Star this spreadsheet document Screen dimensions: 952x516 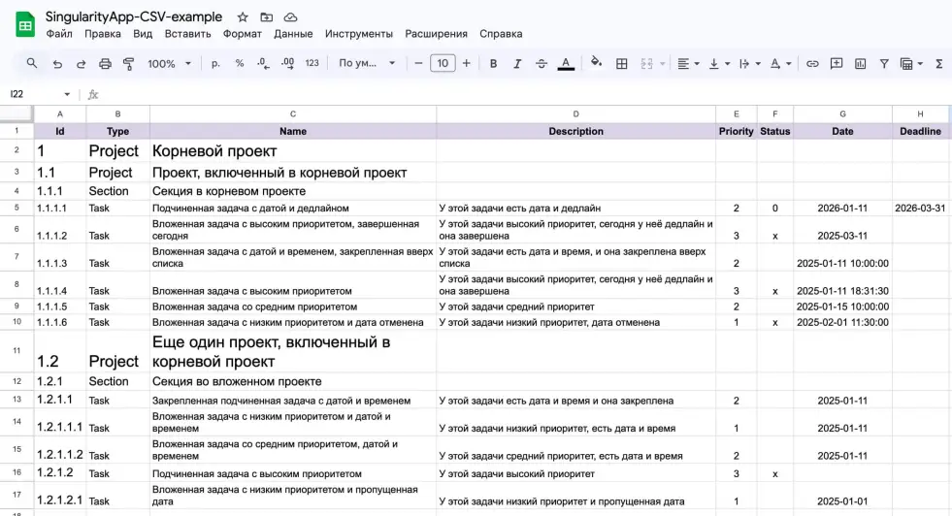click(x=243, y=17)
